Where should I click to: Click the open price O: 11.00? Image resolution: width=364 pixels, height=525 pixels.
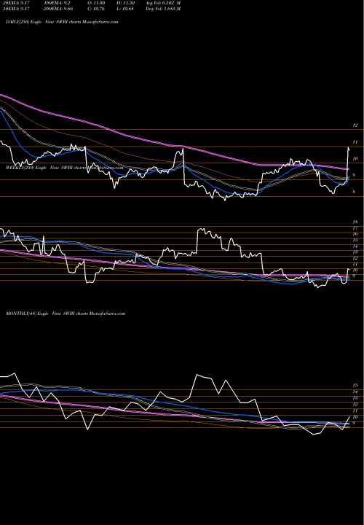click(95, 3)
